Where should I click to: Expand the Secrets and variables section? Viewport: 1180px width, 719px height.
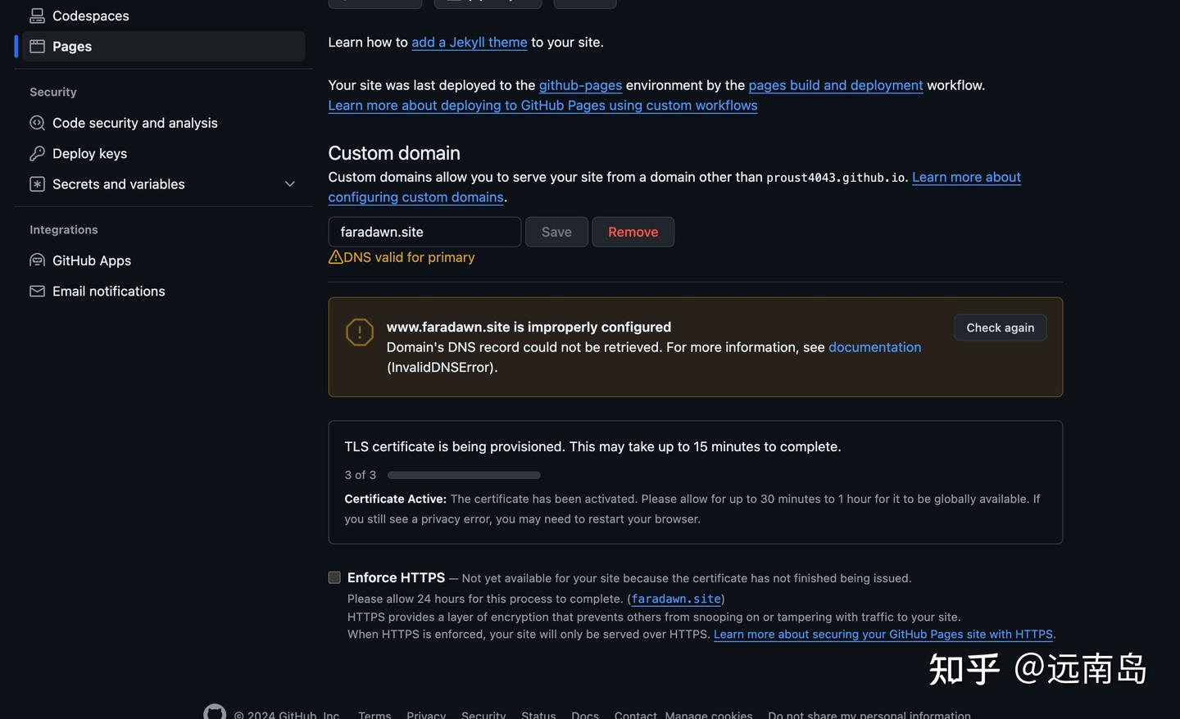[289, 183]
